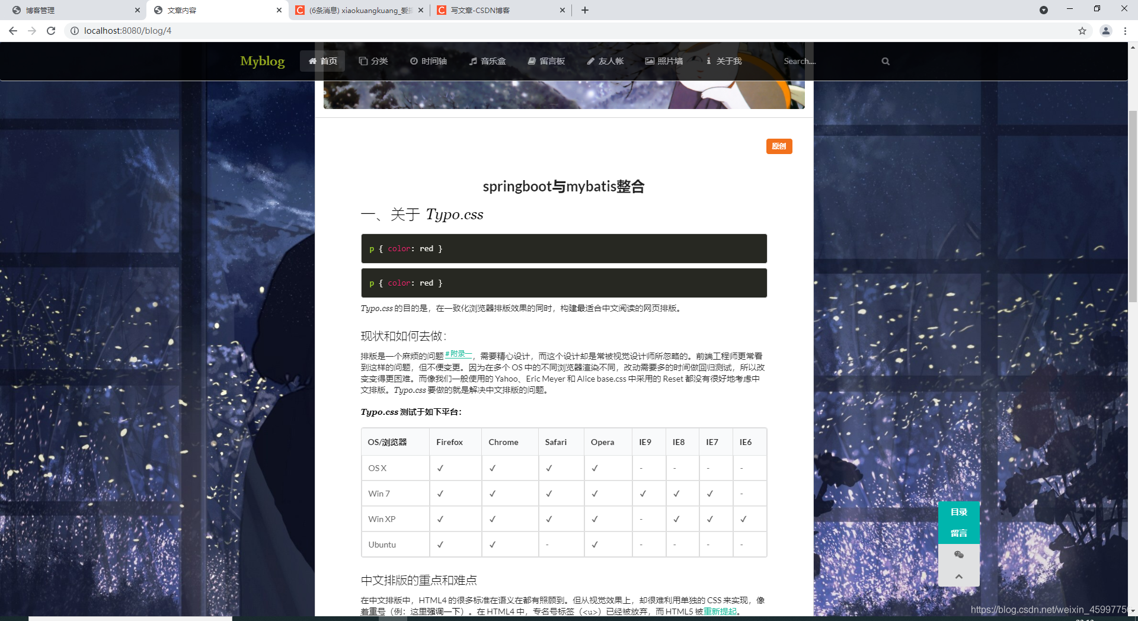Viewport: 1138px width, 621px height.
Task: Focus the Search... input field
Action: pyautogui.click(x=827, y=61)
